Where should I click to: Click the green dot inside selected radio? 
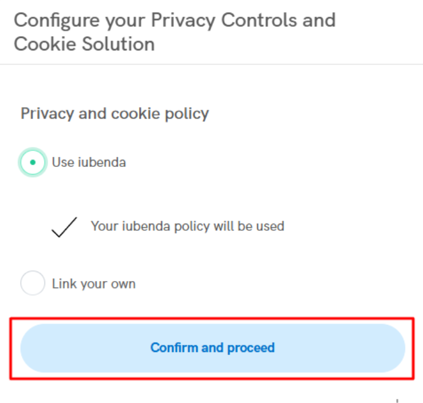(x=33, y=162)
